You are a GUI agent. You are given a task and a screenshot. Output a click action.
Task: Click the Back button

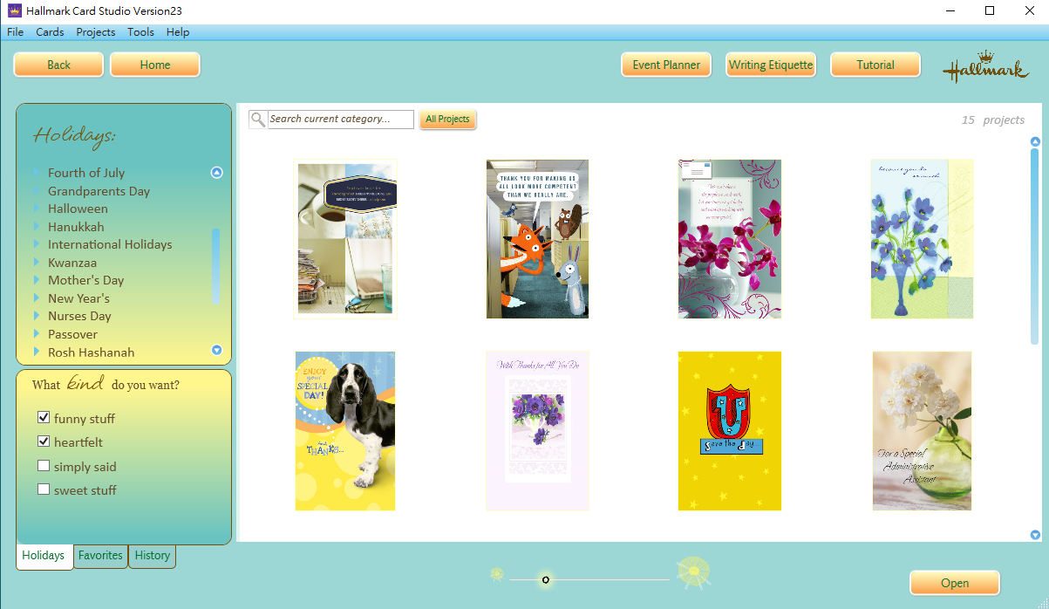coord(58,65)
